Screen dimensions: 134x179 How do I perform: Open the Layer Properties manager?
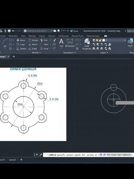tap(87, 44)
